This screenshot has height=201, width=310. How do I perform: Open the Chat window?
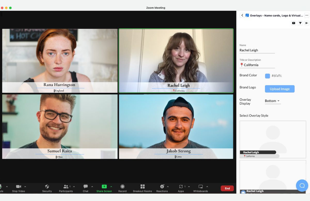coord(86,187)
